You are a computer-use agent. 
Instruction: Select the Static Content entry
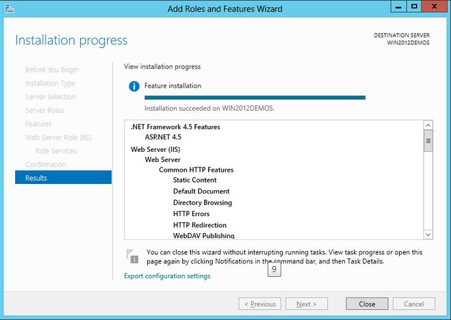pyautogui.click(x=195, y=180)
